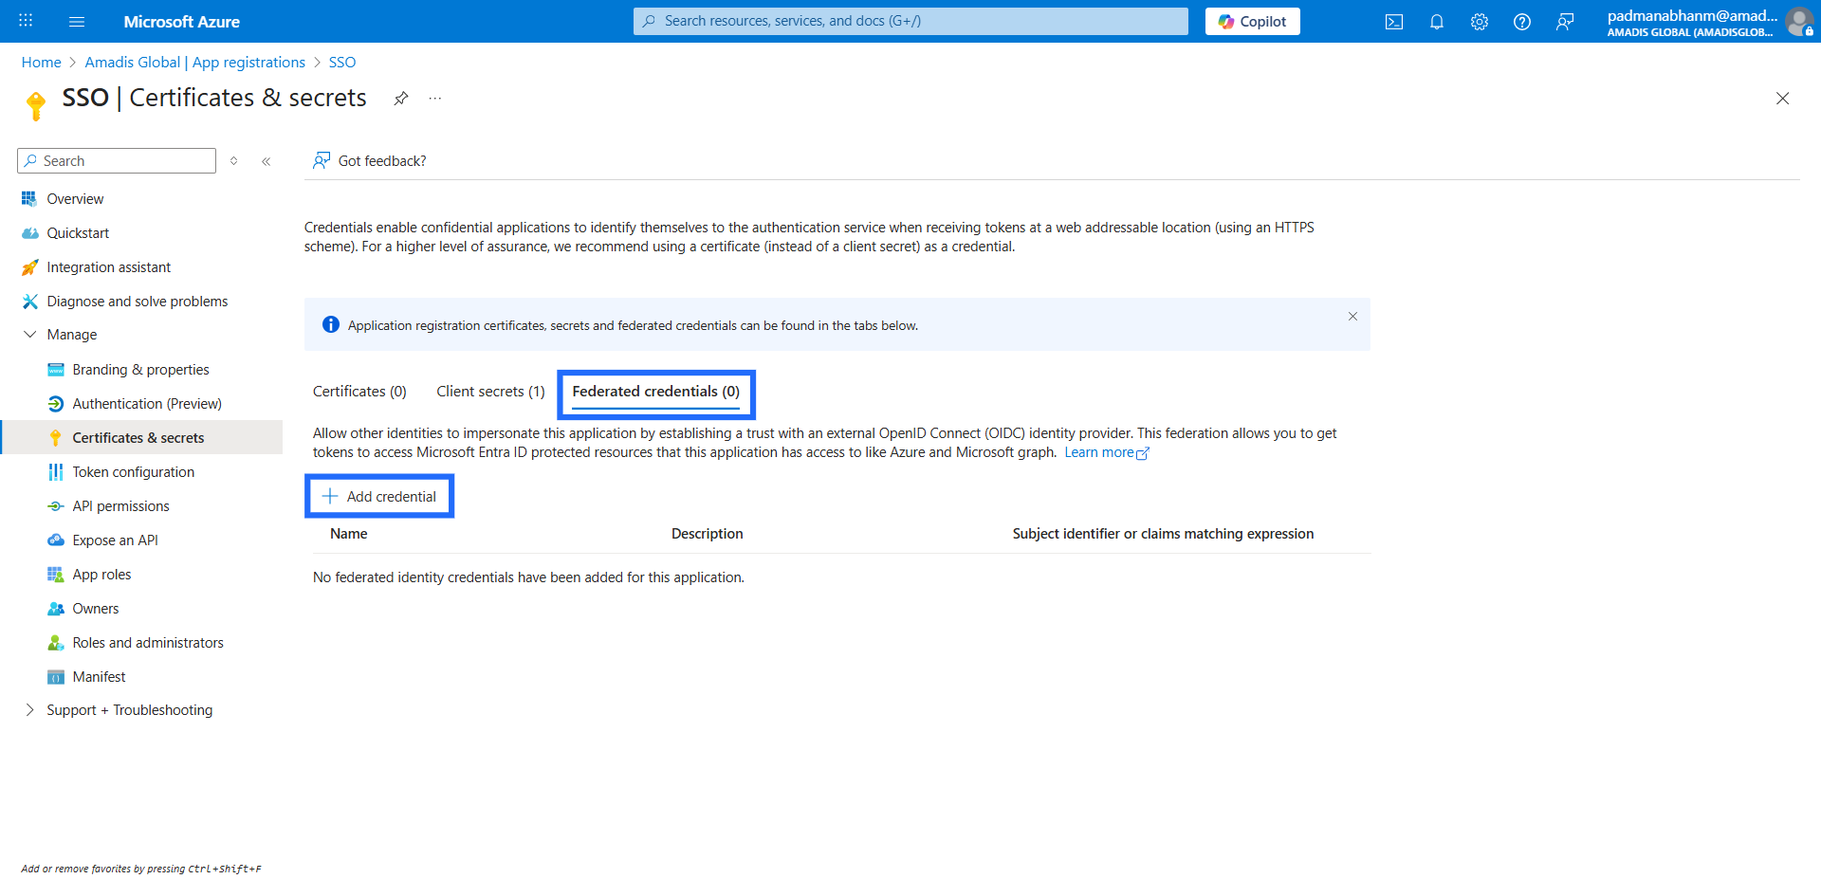The width and height of the screenshot is (1821, 879).
Task: Switch to the Certificates tab
Action: point(359,392)
